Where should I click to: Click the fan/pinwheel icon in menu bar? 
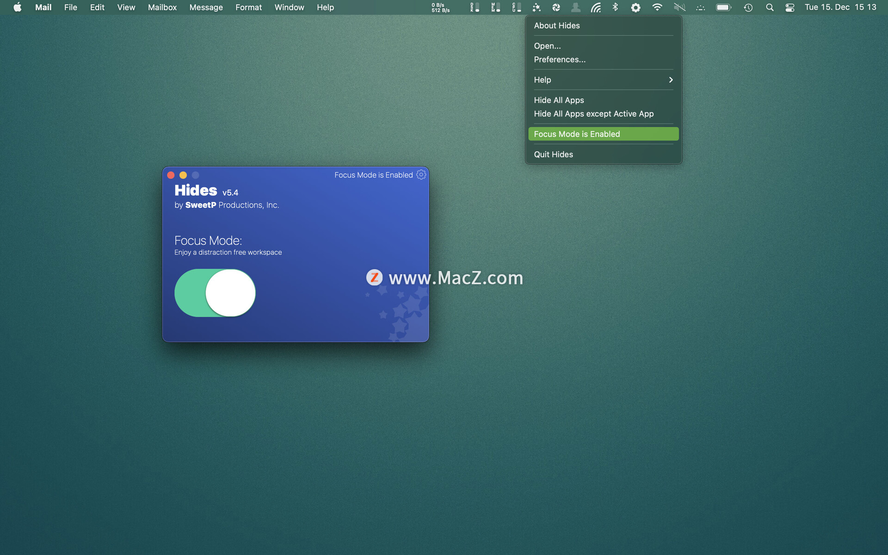[x=556, y=7]
